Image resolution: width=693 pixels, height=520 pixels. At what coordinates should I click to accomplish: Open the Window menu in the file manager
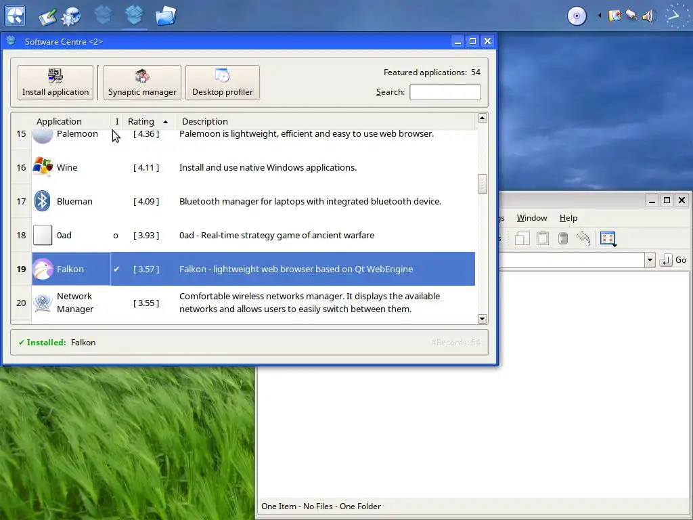click(x=532, y=218)
